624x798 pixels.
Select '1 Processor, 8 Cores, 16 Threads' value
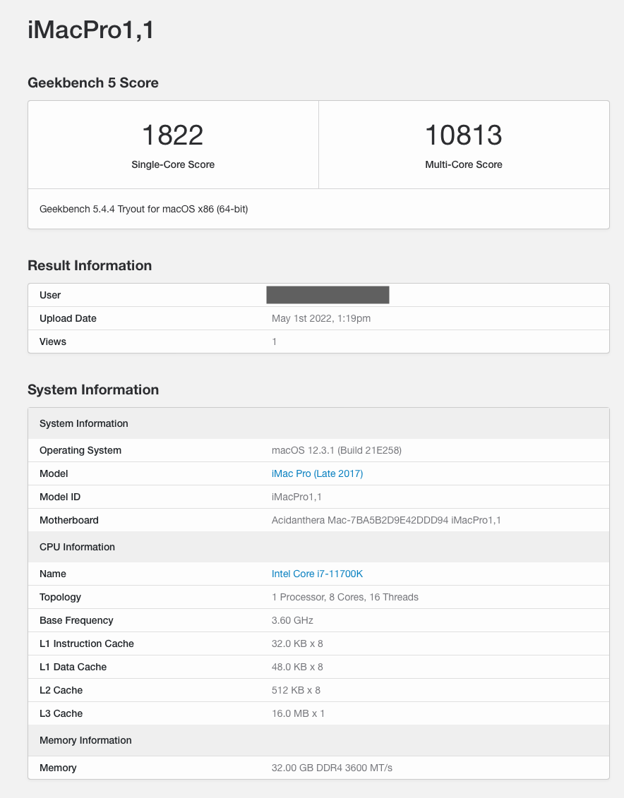pyautogui.click(x=345, y=598)
